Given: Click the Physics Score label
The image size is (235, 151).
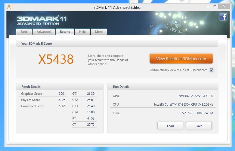Looking at the screenshot, I should pyautogui.click(x=30, y=100).
